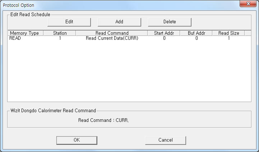Viewport: 259px width, 152px height.
Task: Delete the selected read schedule entry
Action: (170, 22)
